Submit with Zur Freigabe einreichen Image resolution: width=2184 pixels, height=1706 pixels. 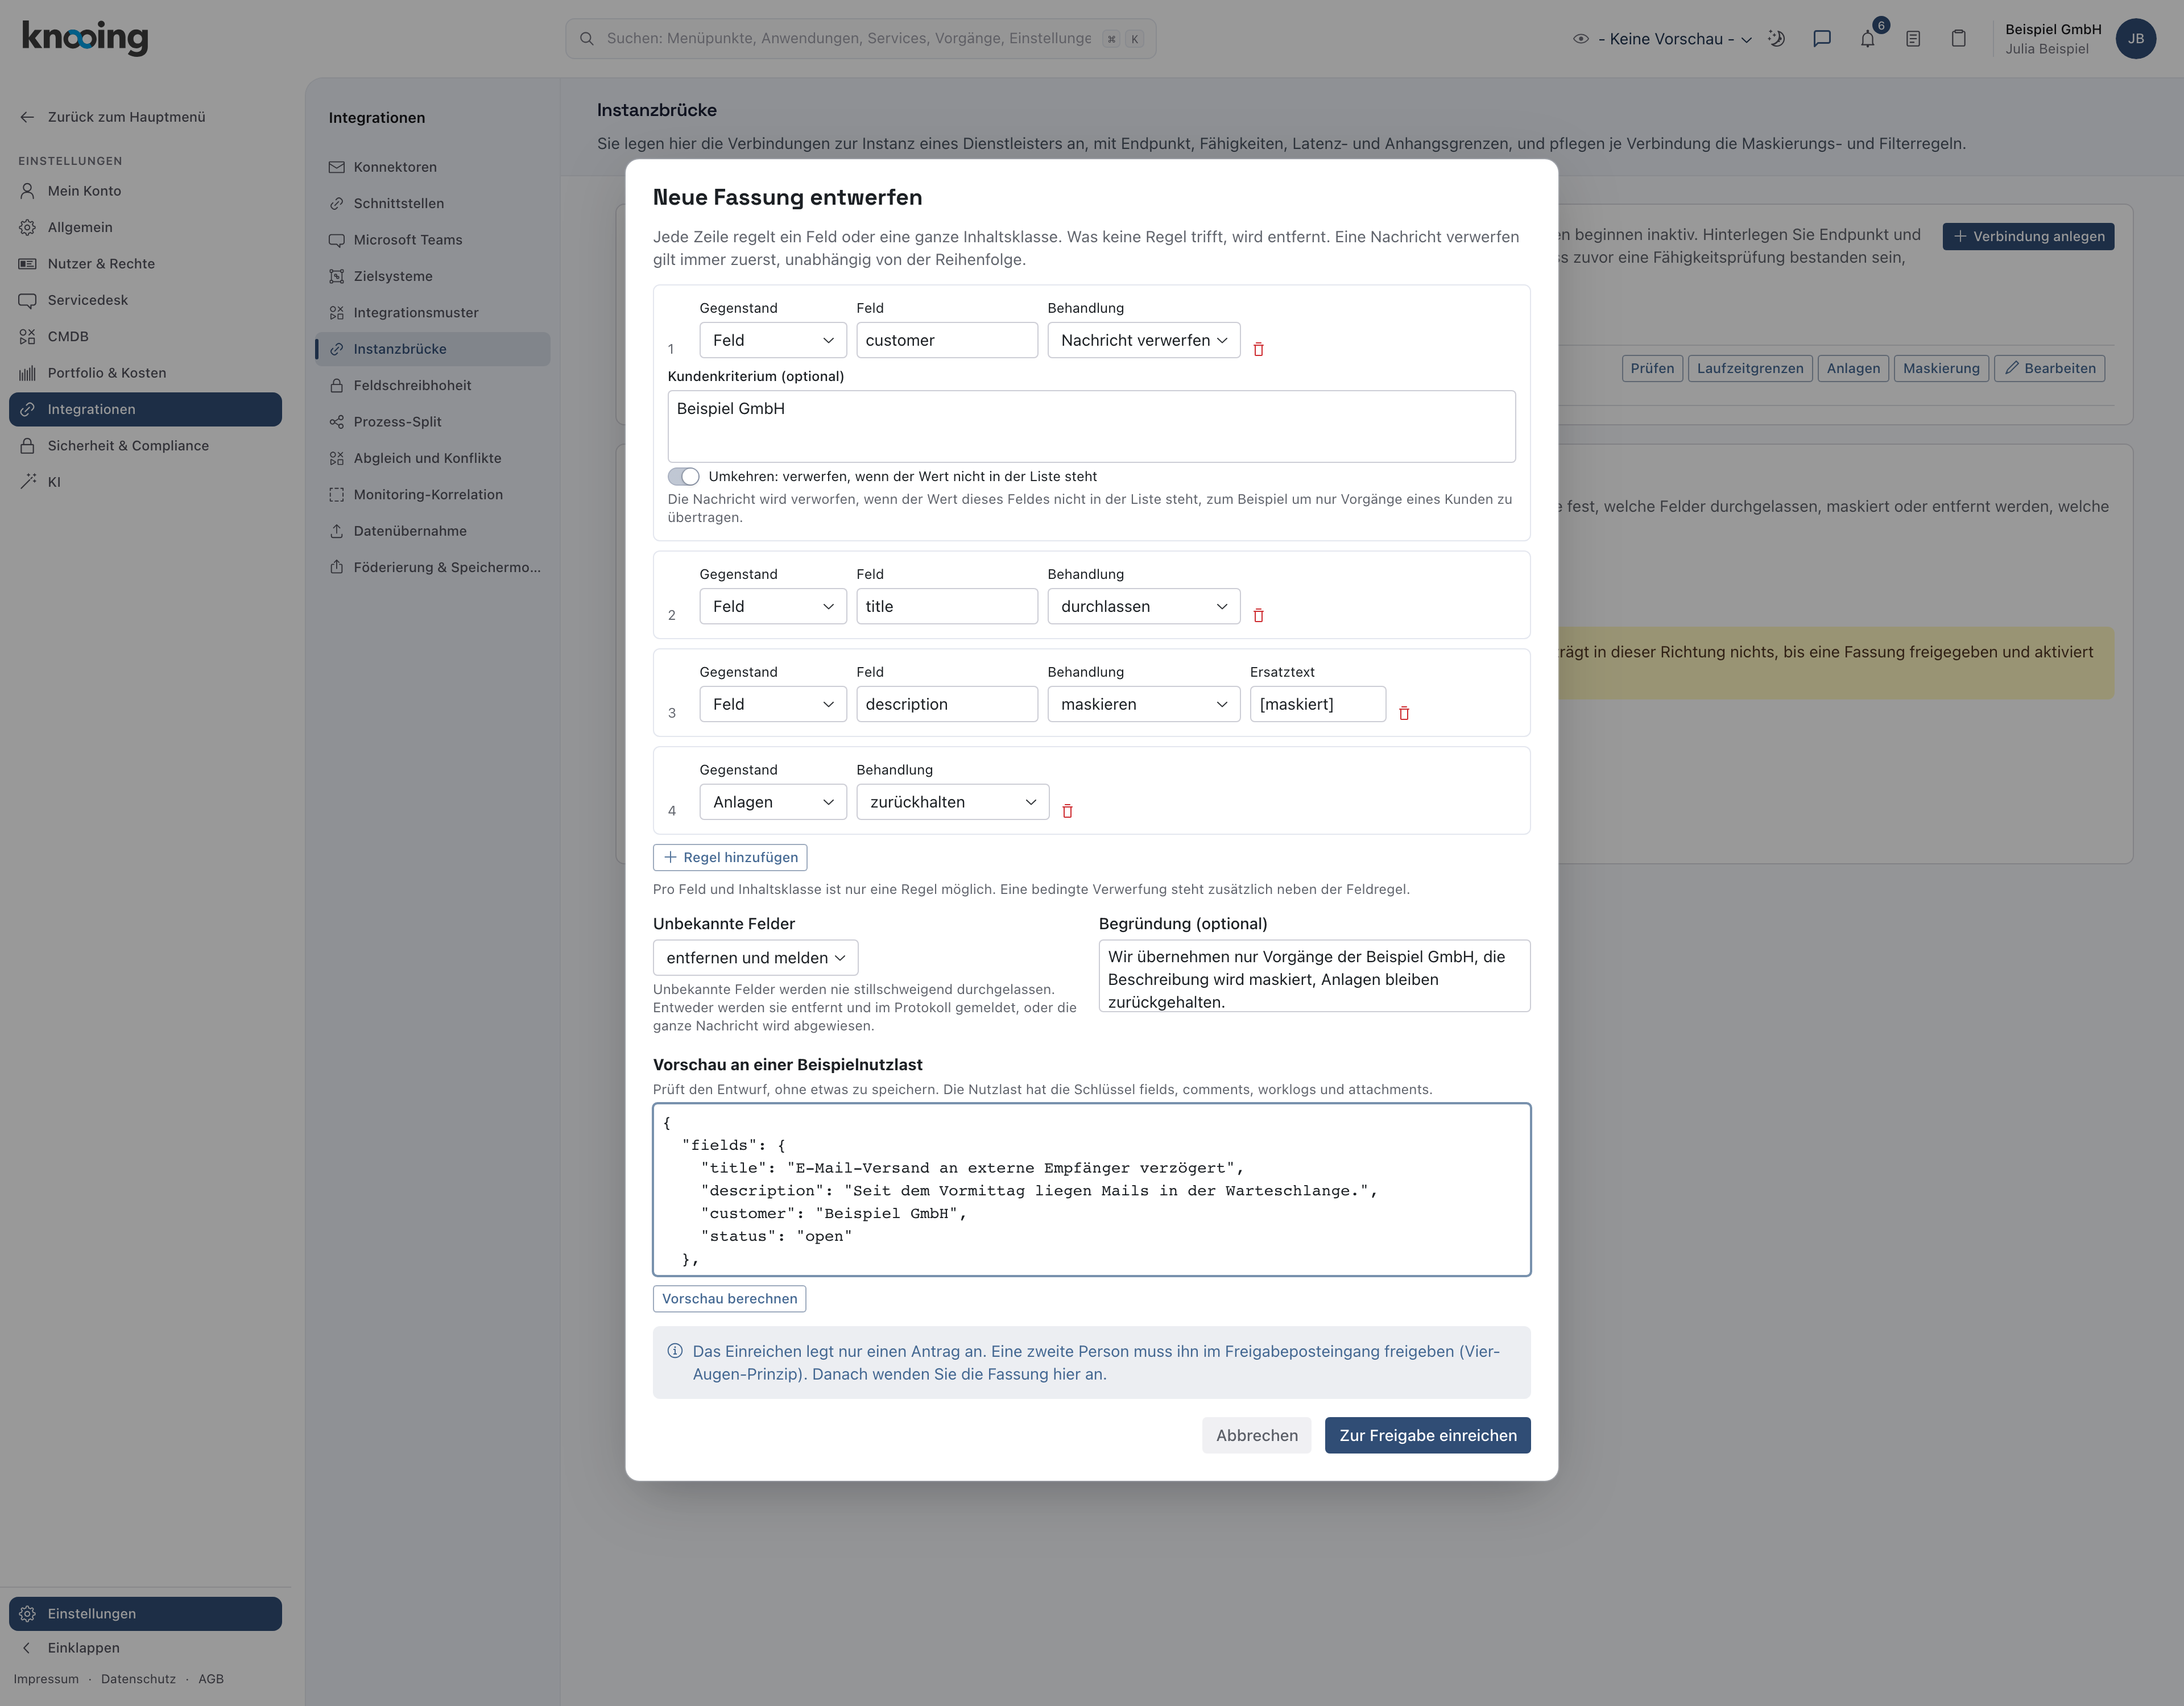coord(1427,1435)
